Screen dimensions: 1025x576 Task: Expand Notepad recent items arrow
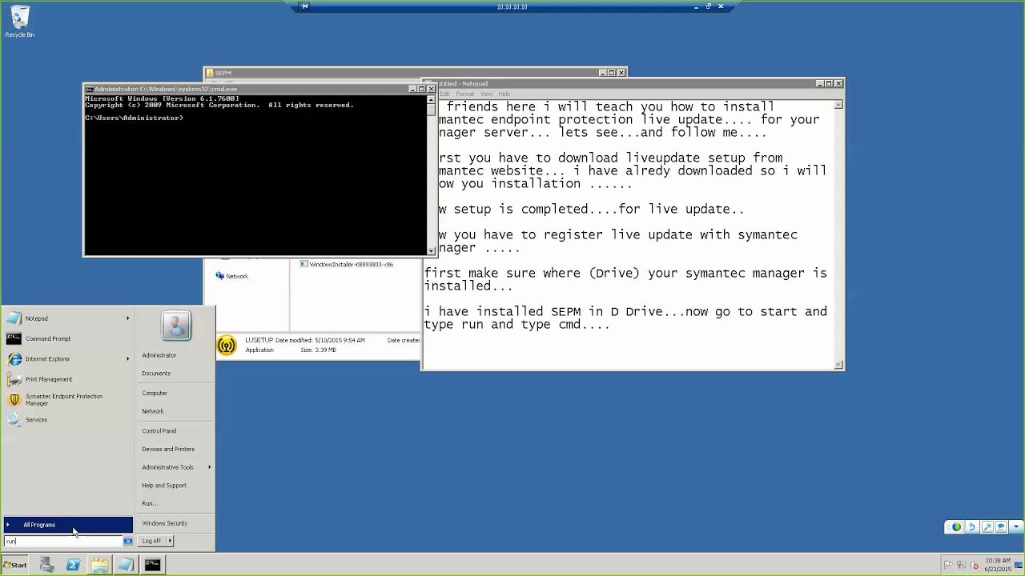[127, 318]
